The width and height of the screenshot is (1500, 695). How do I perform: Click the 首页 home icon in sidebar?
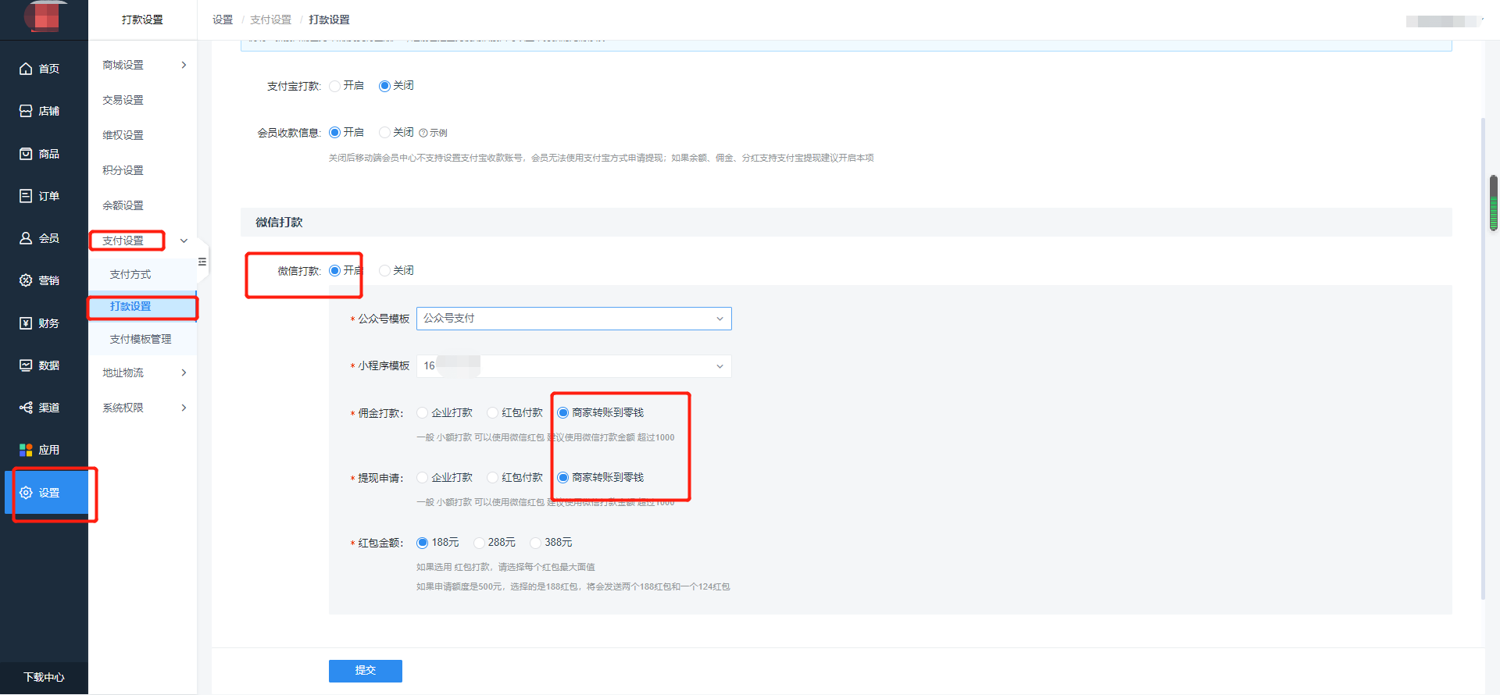26,69
